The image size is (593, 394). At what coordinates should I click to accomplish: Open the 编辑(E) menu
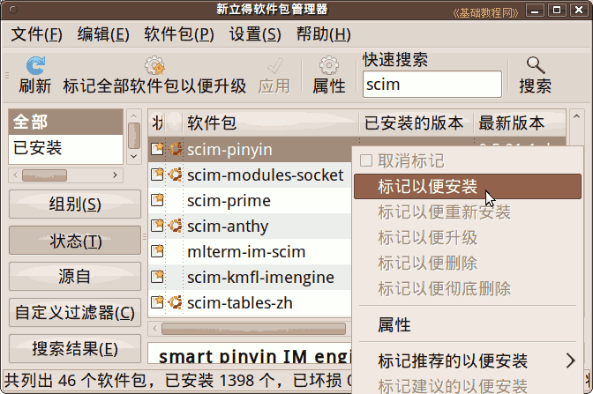pos(103,34)
